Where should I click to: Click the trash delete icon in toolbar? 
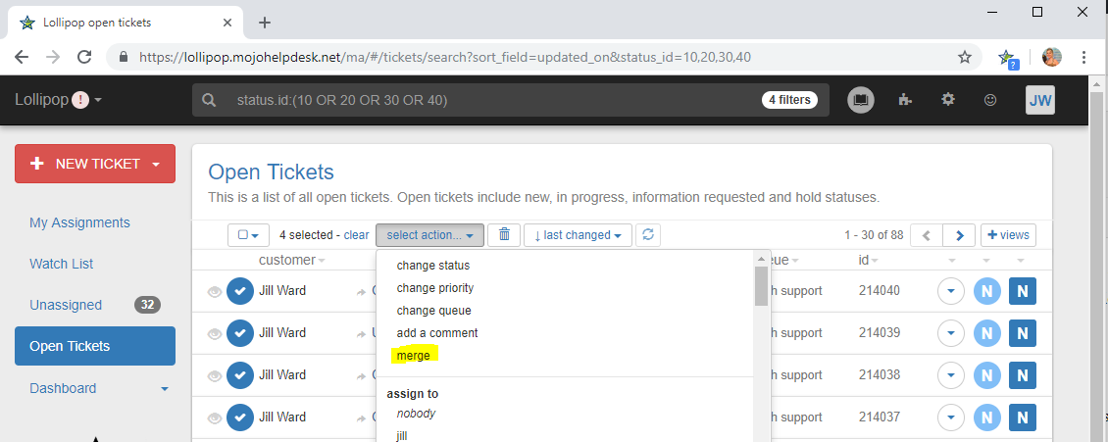click(504, 235)
